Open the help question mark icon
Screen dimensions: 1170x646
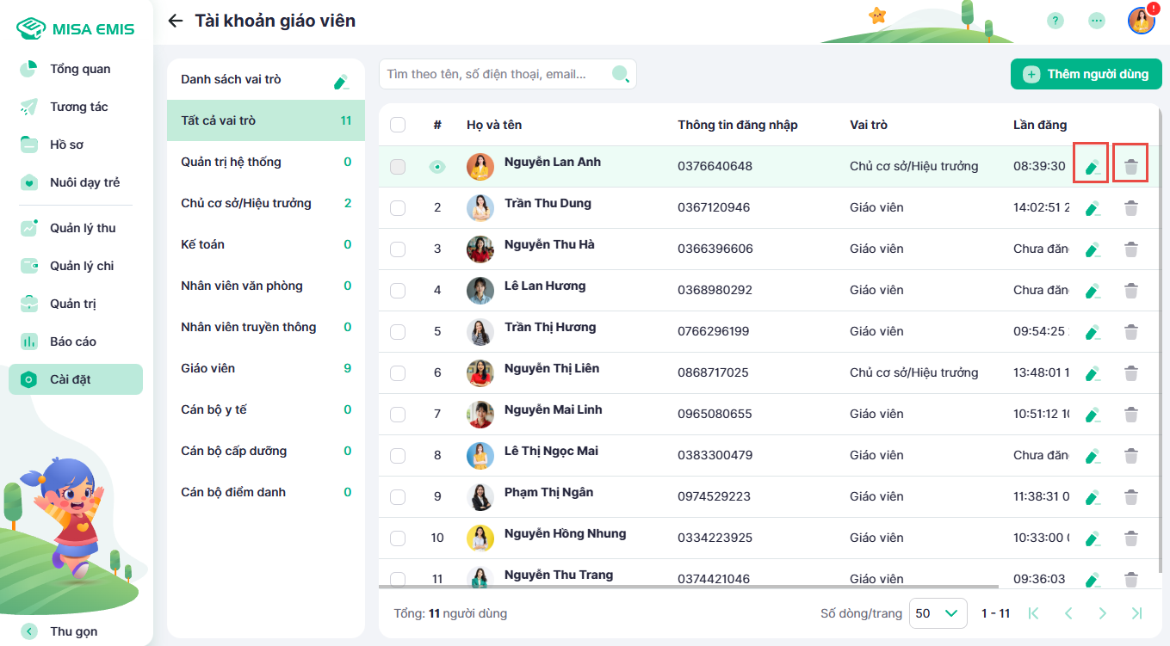1055,21
